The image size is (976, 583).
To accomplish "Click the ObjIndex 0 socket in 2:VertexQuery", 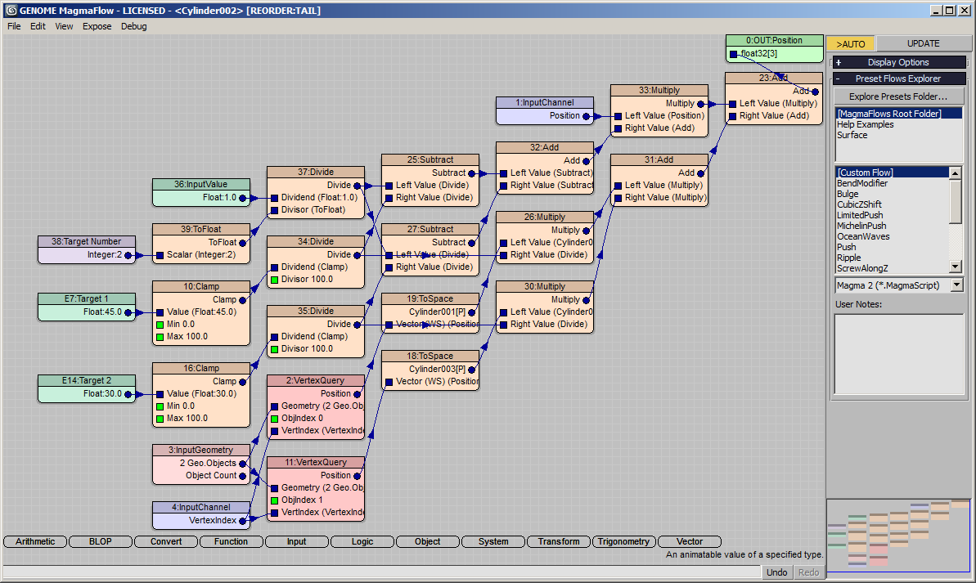I will click(x=275, y=419).
